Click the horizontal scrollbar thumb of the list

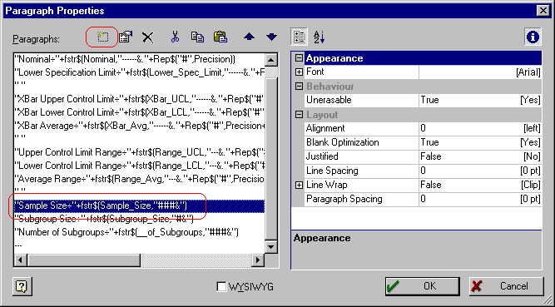(83, 260)
